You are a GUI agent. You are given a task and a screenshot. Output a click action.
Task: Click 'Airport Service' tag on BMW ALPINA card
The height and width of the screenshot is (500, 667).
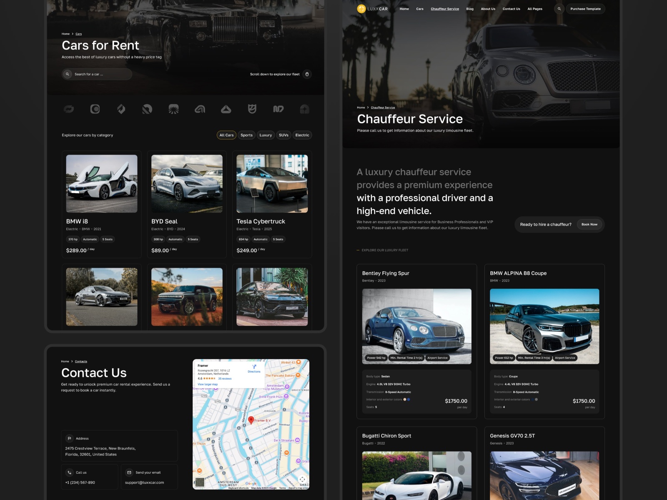[x=565, y=357]
